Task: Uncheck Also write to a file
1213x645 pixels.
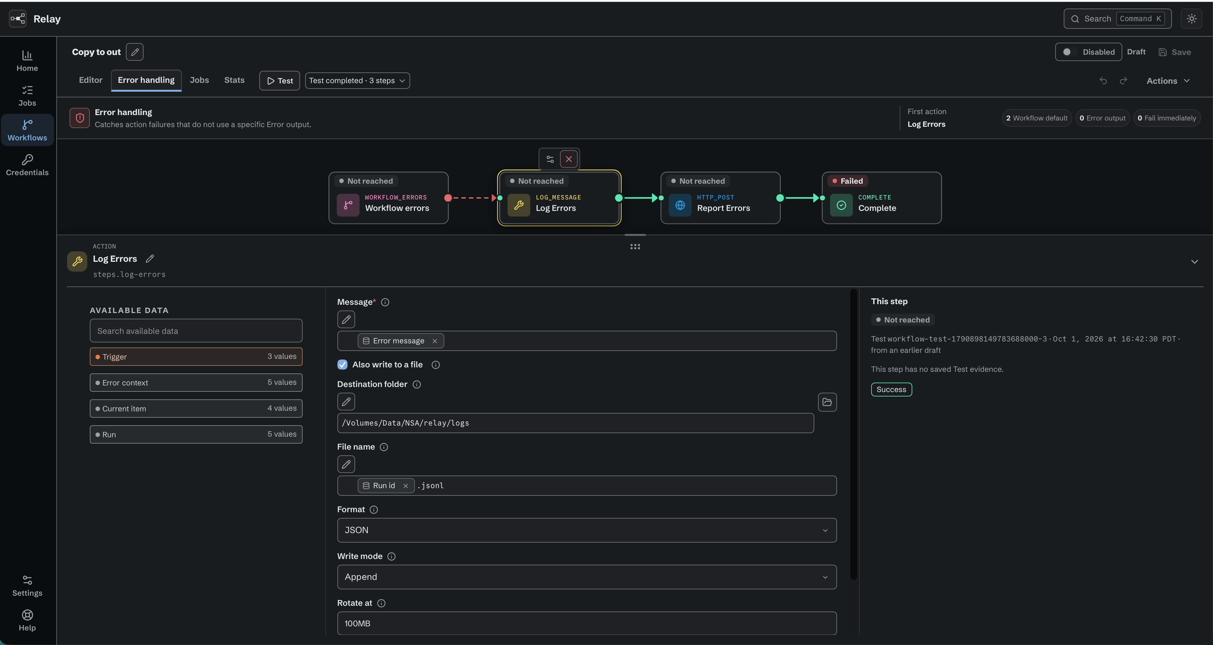Action: (x=342, y=365)
